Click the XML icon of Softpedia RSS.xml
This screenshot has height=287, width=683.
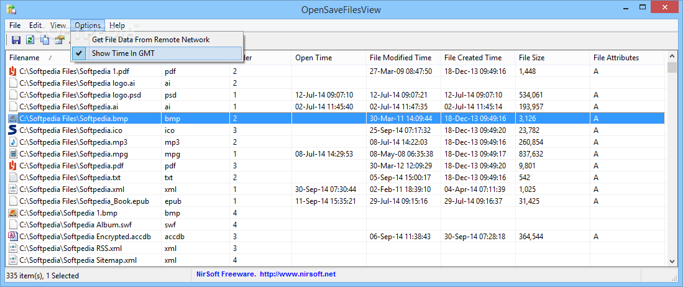[x=13, y=248]
